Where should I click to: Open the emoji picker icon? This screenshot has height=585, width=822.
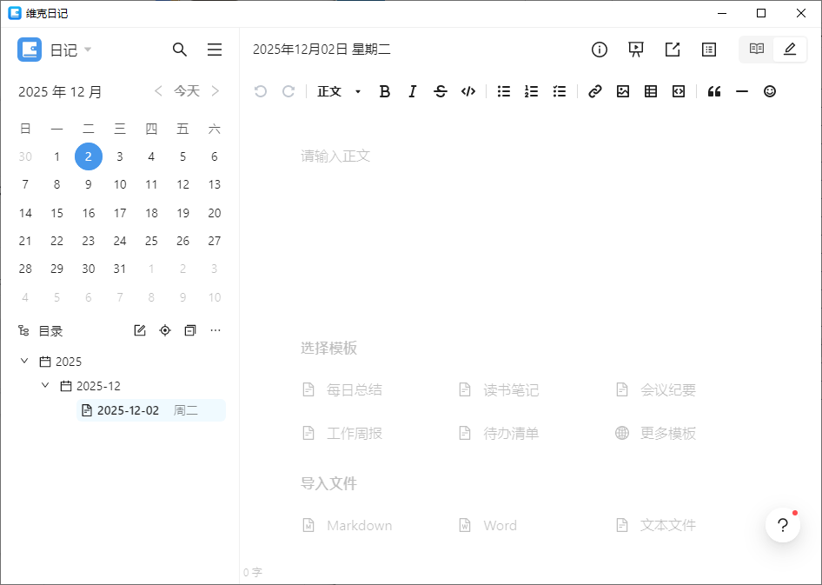(770, 91)
